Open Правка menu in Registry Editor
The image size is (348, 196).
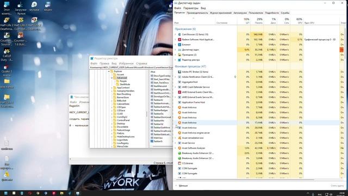coord(104,64)
